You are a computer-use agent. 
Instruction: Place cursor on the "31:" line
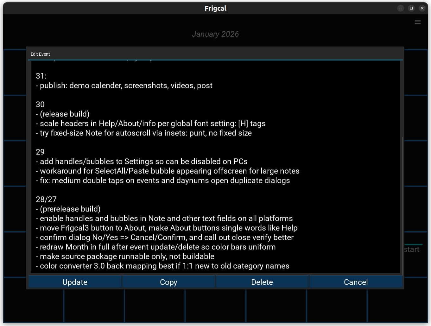41,76
